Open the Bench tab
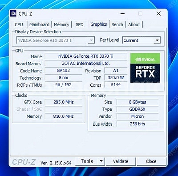The width and height of the screenshot is (178, 176). [x=117, y=24]
